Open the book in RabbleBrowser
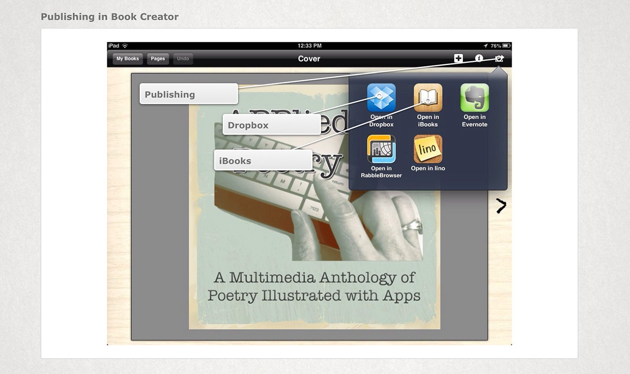 click(381, 149)
